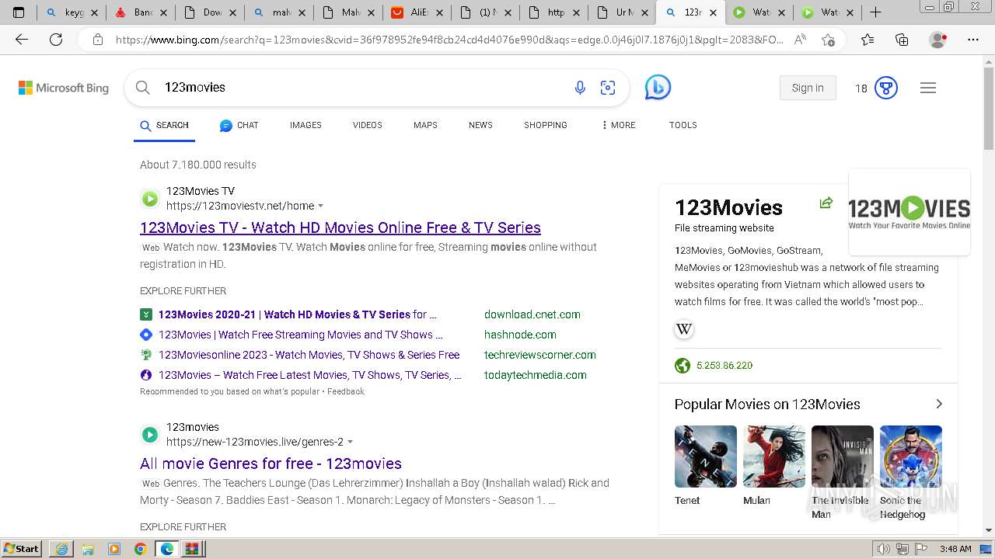This screenshot has width=995, height=559.
Task: Select the Mulan movie thumbnail
Action: point(774,457)
